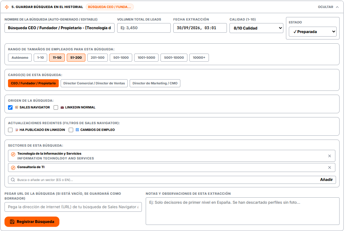Toggle the Autónomo employee size chip
This screenshot has height=231, width=345.
(20, 58)
